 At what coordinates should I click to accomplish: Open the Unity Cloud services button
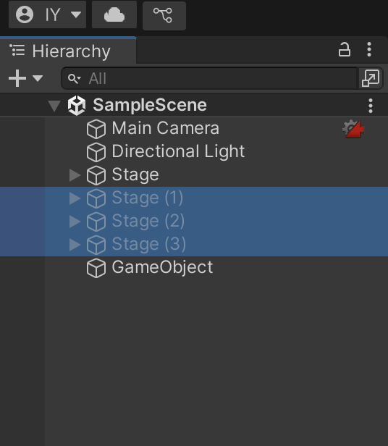click(114, 14)
